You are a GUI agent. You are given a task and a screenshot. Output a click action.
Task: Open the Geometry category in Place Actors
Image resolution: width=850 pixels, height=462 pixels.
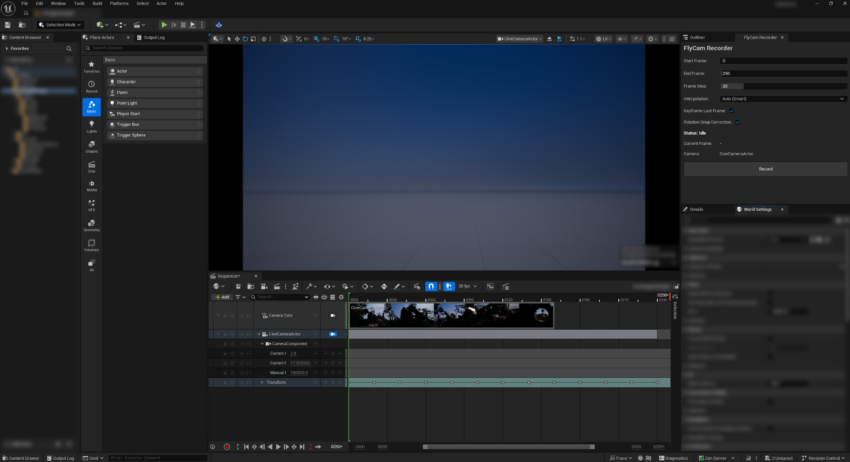point(91,225)
